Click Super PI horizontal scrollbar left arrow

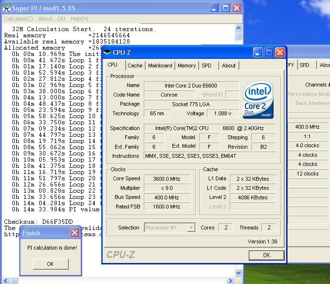coord(5,281)
